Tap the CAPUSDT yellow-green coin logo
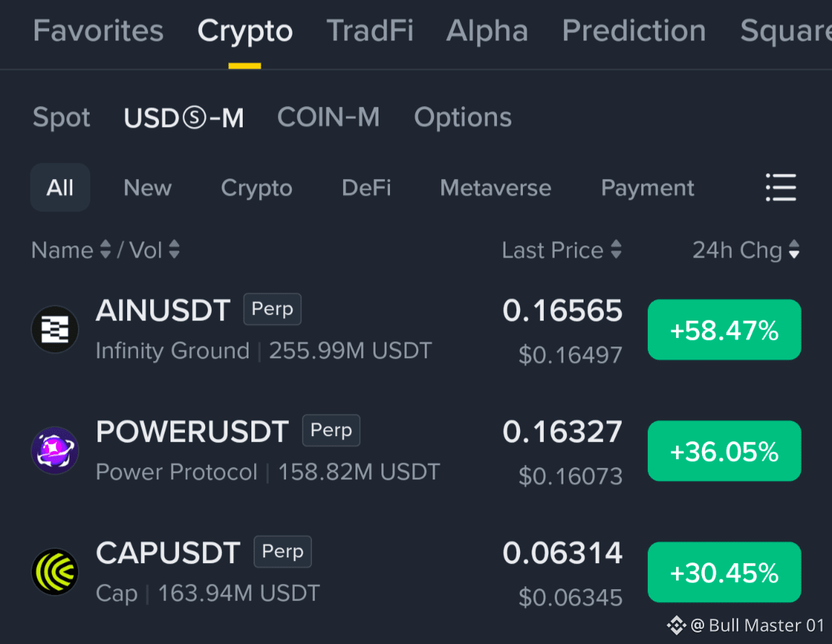Screen dimensions: 832x644 55,572
